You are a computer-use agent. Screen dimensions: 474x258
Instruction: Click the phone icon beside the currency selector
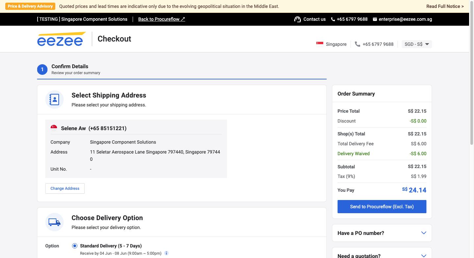[357, 44]
